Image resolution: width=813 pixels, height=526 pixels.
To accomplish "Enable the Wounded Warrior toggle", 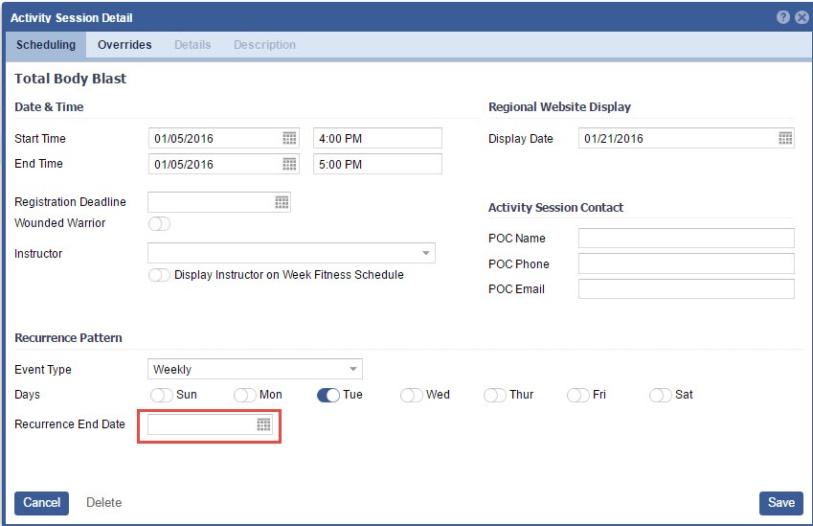I will [159, 223].
